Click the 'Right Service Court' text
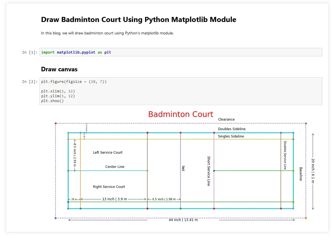 (109, 187)
